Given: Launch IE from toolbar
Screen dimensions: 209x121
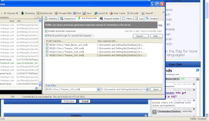Looking at the screenshot, I should point(101,13).
